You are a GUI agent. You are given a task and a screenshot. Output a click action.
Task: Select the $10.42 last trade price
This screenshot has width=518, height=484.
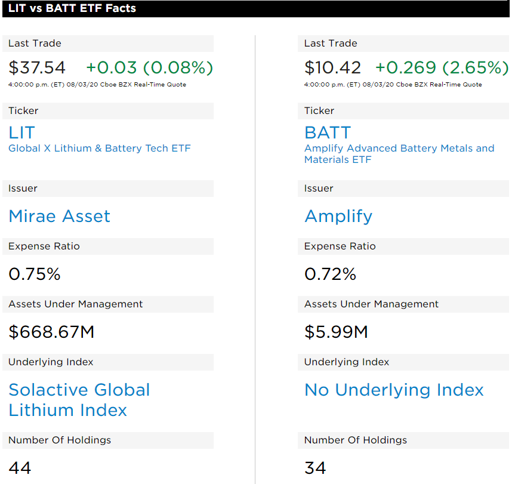(332, 67)
